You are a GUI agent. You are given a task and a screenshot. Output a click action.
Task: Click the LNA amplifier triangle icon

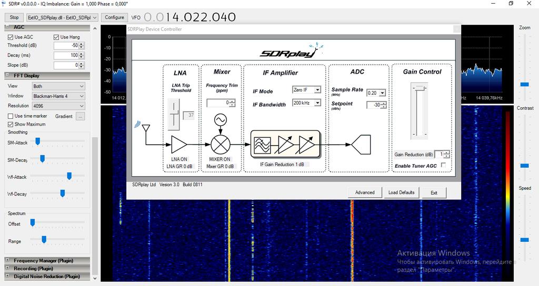[179, 144]
